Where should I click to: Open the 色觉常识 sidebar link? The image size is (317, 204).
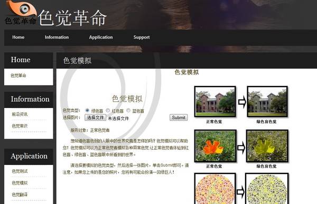tap(20, 126)
